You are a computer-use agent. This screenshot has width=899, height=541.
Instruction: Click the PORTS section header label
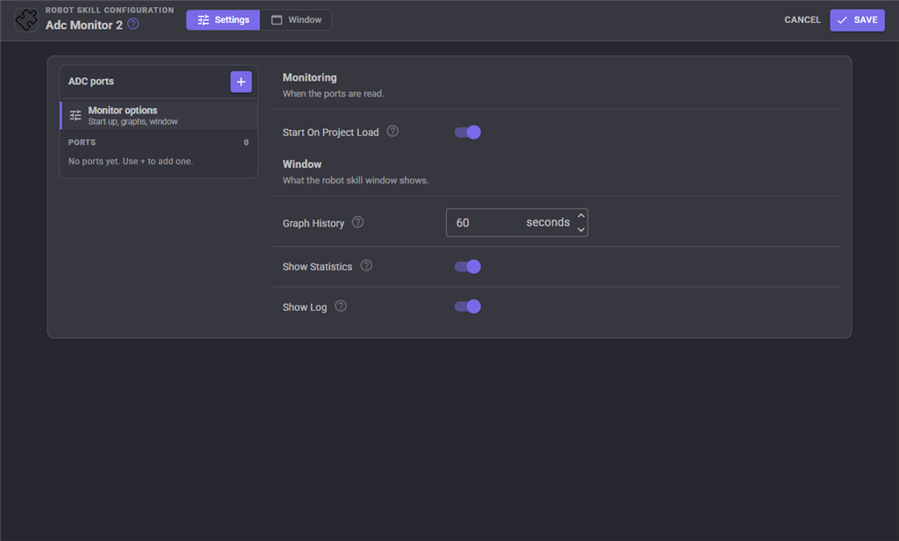coord(82,142)
